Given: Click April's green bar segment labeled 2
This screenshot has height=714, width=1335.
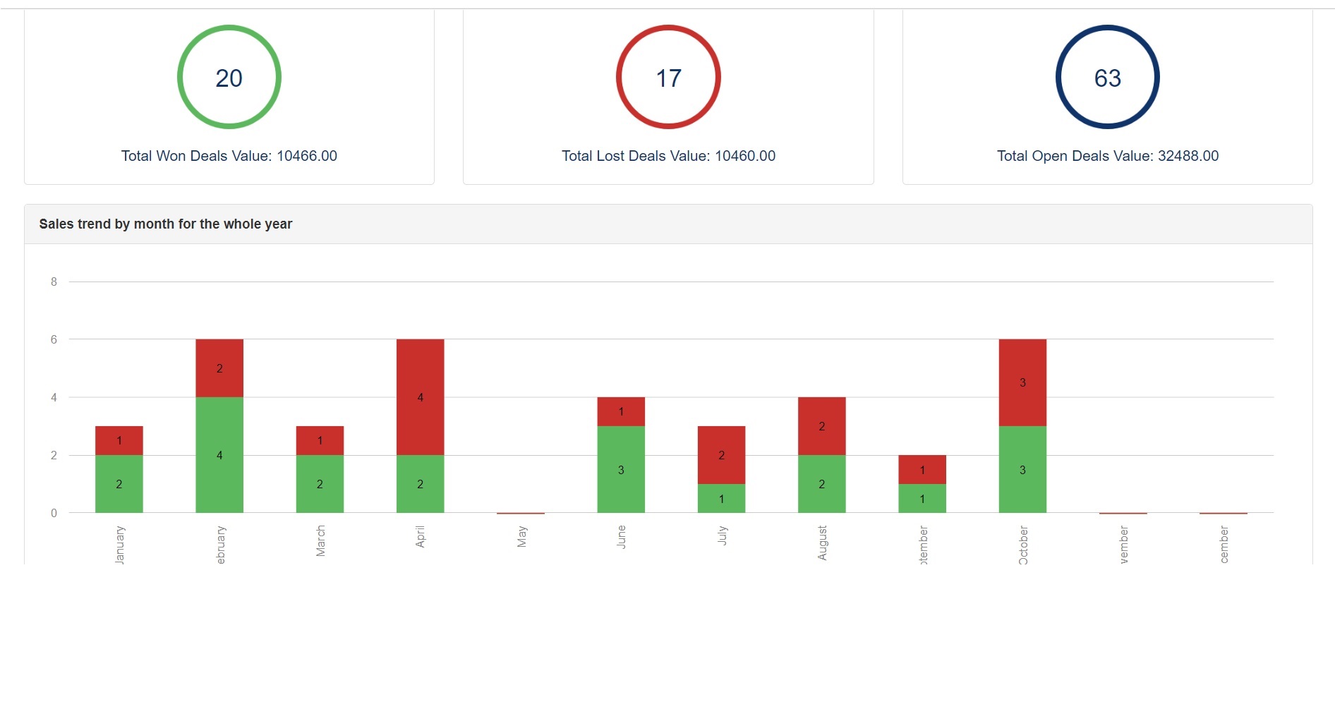Looking at the screenshot, I should 420,484.
